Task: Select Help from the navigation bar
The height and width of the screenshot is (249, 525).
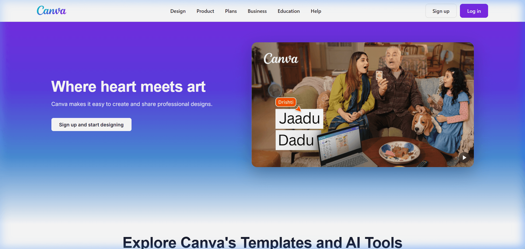Action: click(316, 11)
